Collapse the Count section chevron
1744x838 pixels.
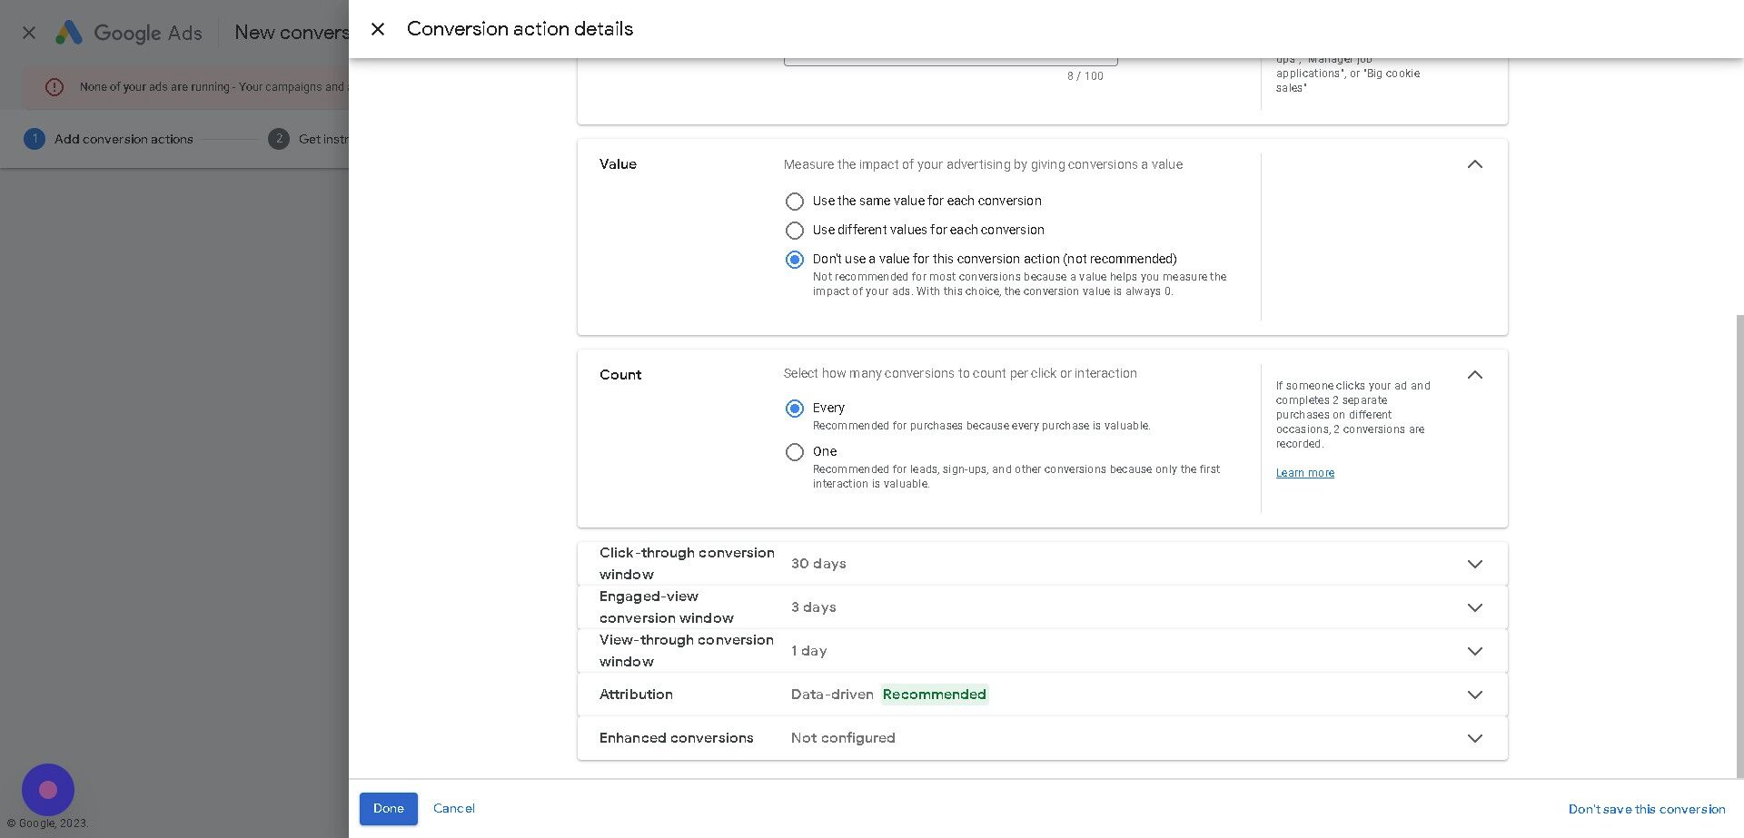[1474, 375]
